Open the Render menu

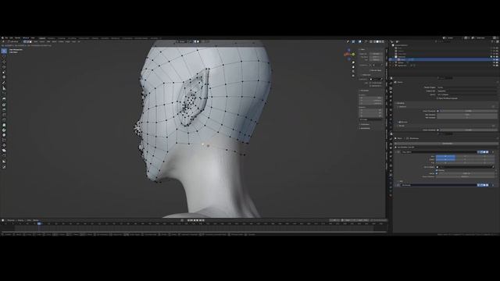click(17, 38)
